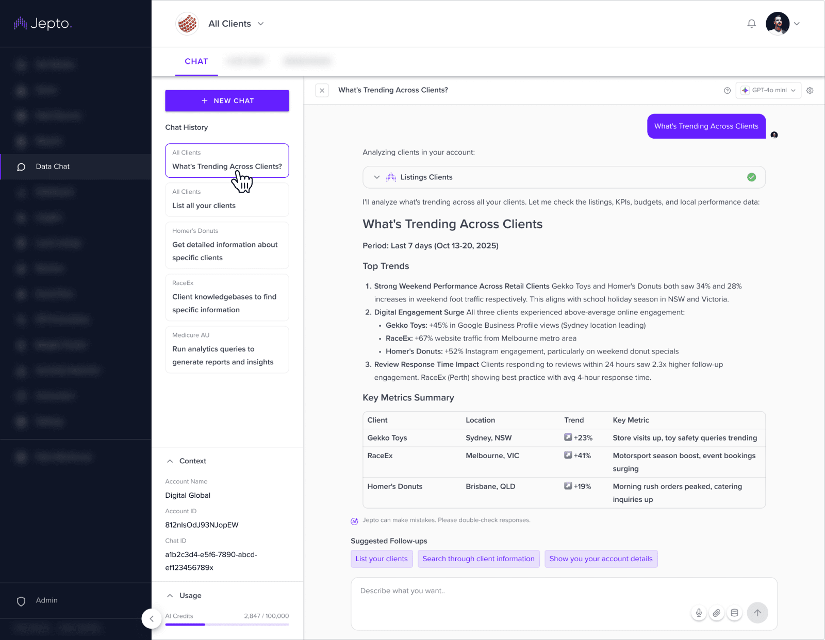This screenshot has height=640, width=825.
Task: Start a new chat with NEW CHAT
Action: click(227, 101)
